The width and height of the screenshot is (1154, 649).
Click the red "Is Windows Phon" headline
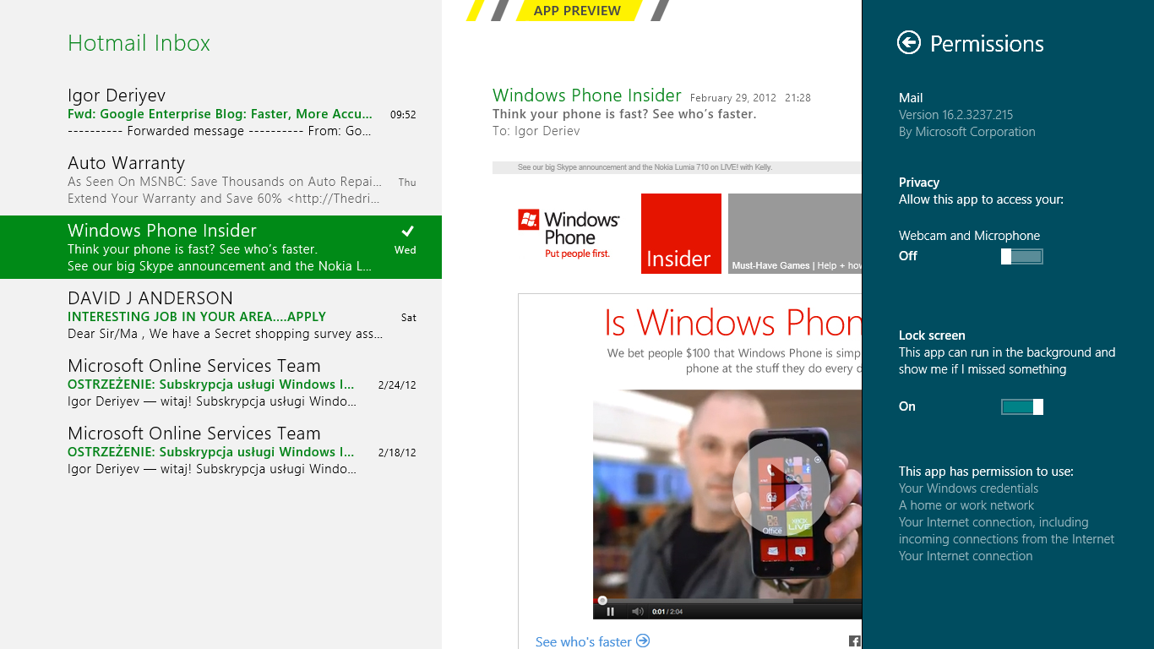pos(732,322)
